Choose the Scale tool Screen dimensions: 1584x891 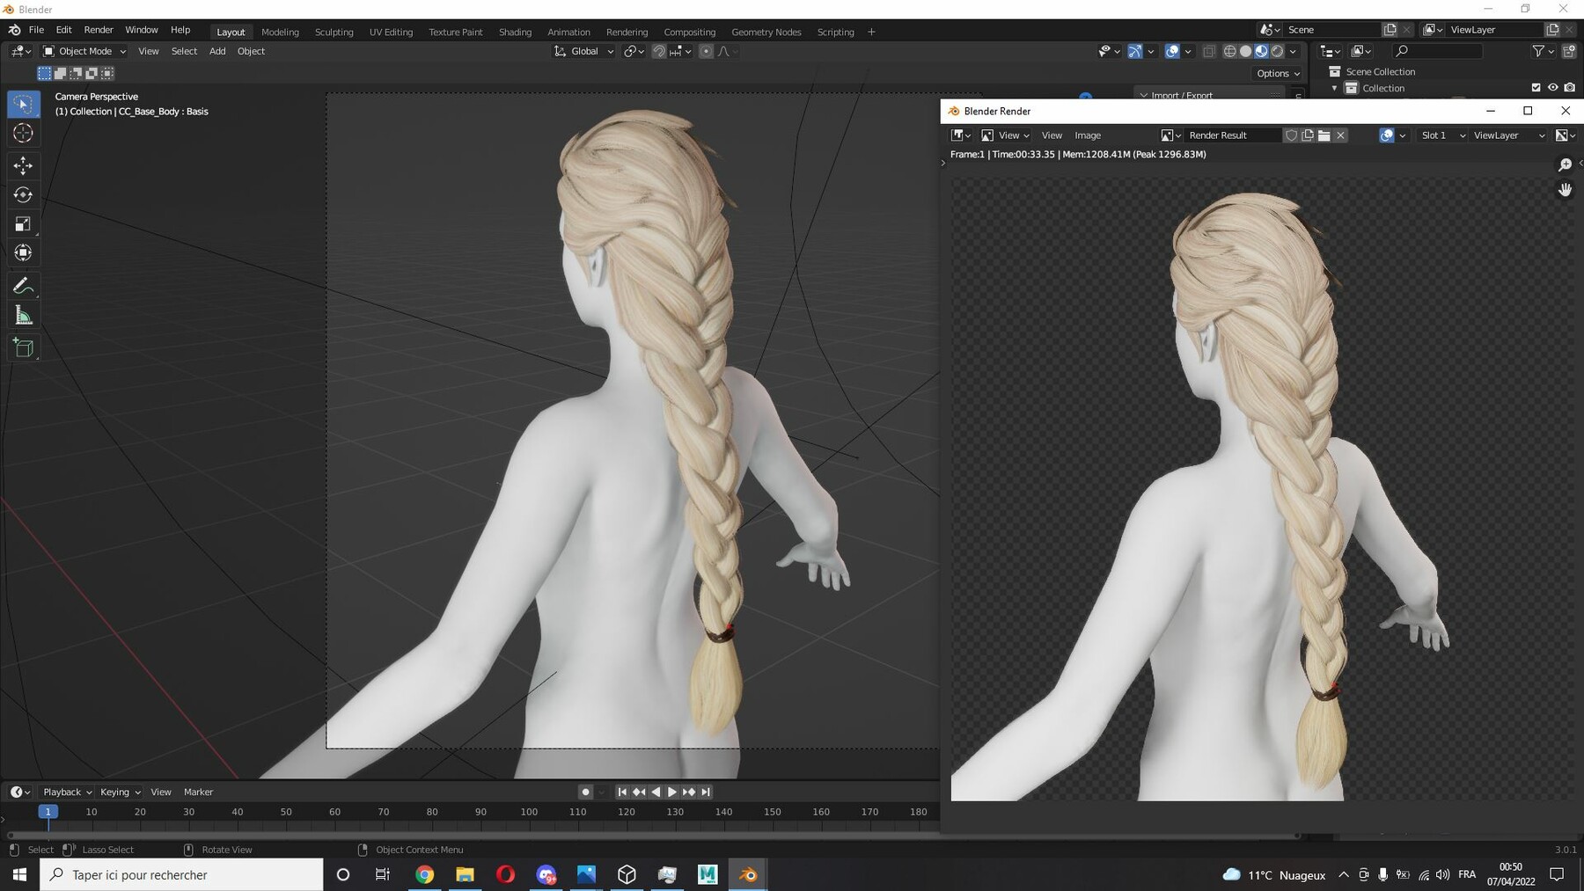coord(24,224)
